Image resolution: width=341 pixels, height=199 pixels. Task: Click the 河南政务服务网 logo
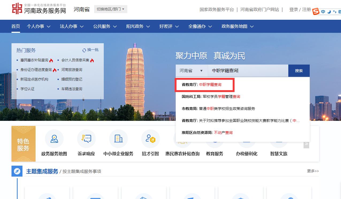pyautogui.click(x=39, y=9)
